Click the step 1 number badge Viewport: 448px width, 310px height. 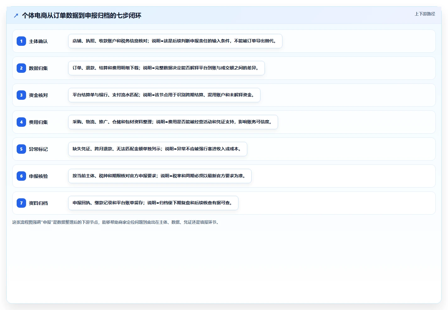(21, 41)
